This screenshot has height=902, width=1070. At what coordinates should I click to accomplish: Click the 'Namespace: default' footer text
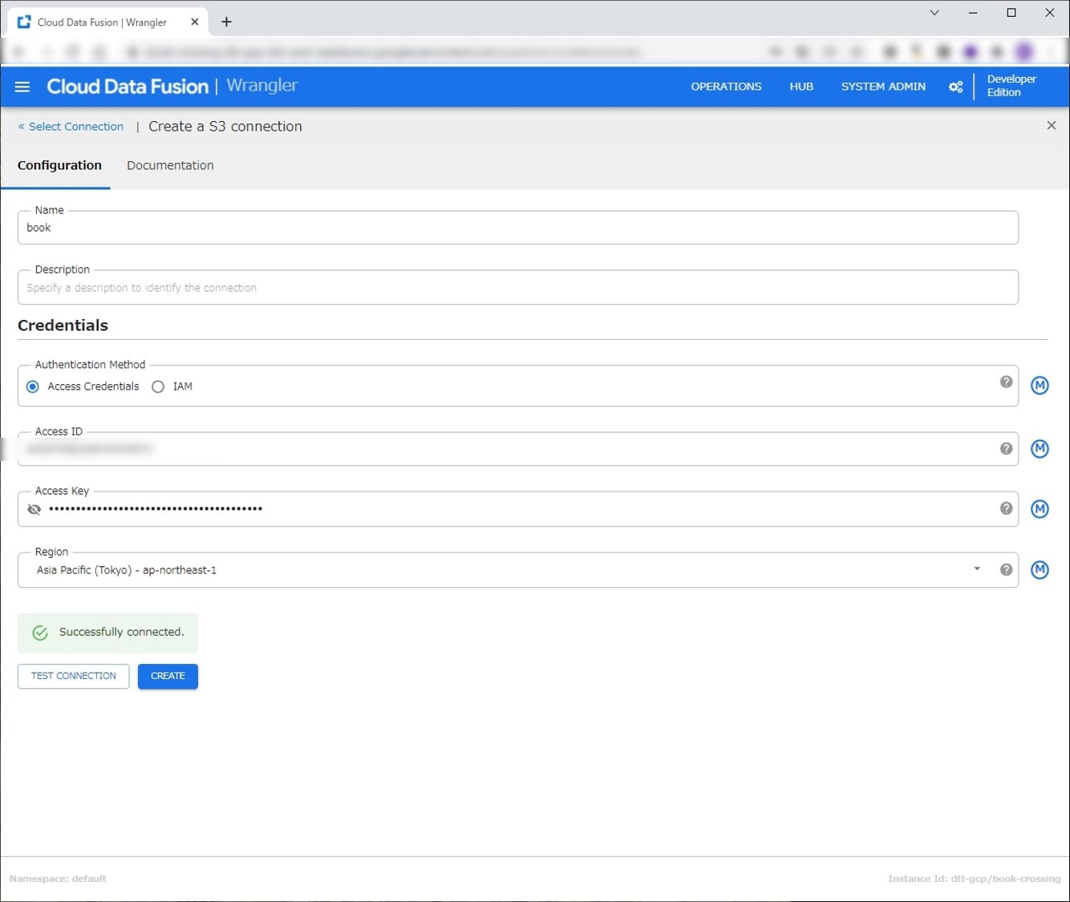58,879
